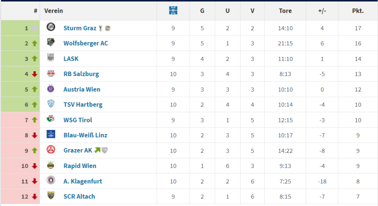Click the A. Klagenfurt club crest

tap(51, 181)
